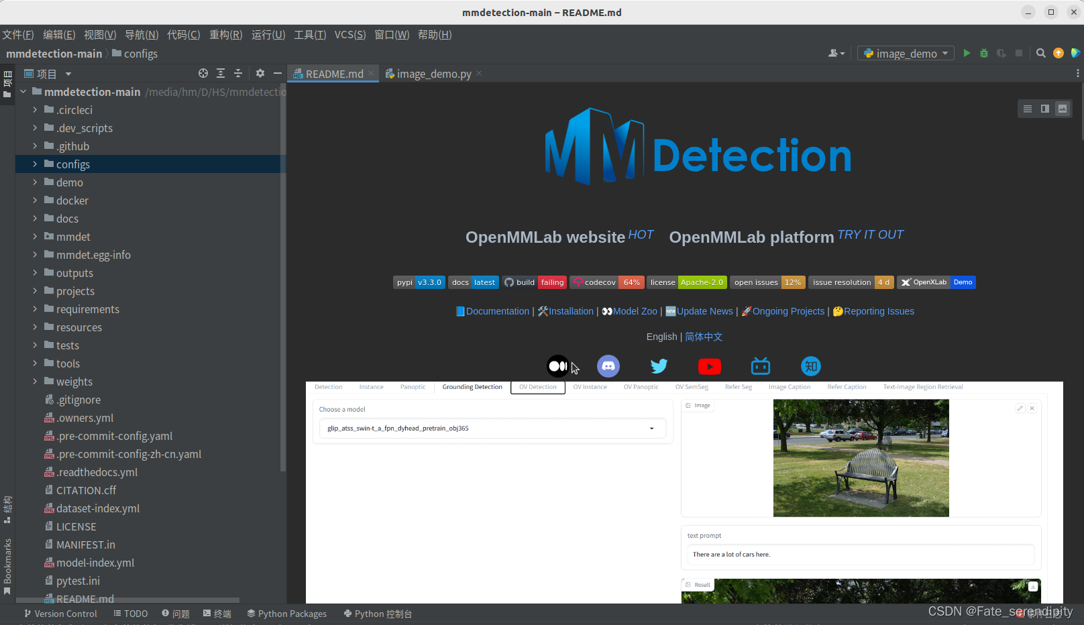The width and height of the screenshot is (1084, 625).
Task: Expand the tools folder
Action: click(x=35, y=363)
